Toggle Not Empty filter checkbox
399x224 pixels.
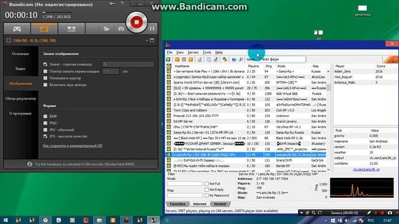(206, 189)
